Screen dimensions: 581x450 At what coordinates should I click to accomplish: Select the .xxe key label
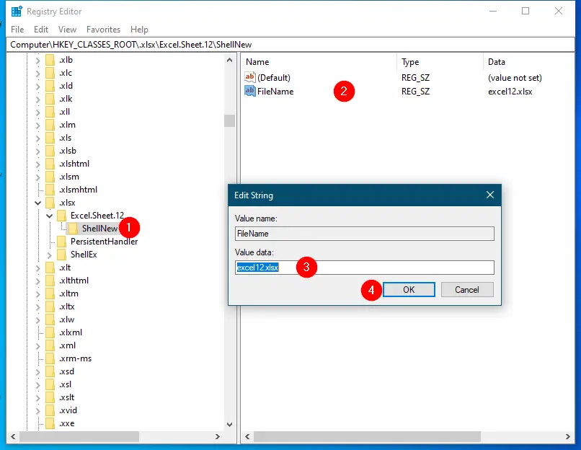click(67, 423)
